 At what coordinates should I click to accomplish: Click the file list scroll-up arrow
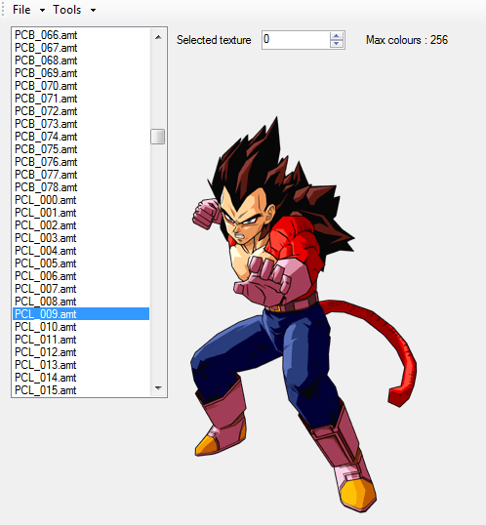tap(158, 37)
